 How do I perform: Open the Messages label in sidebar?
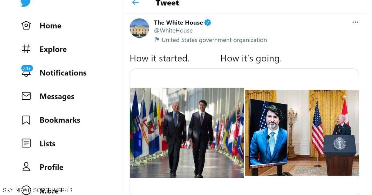pyautogui.click(x=57, y=97)
